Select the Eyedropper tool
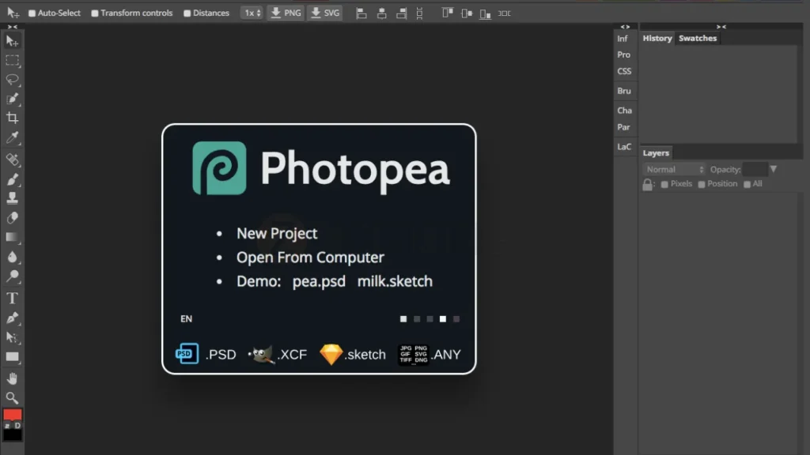This screenshot has height=455, width=810. pos(12,138)
